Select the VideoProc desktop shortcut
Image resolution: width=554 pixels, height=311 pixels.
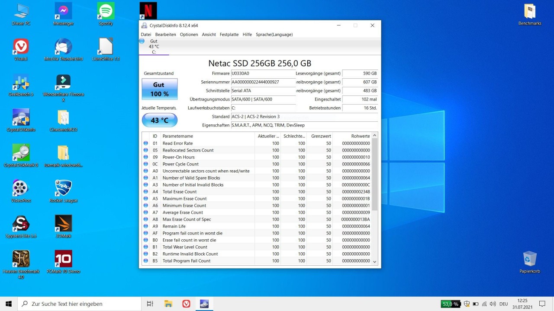tap(21, 191)
